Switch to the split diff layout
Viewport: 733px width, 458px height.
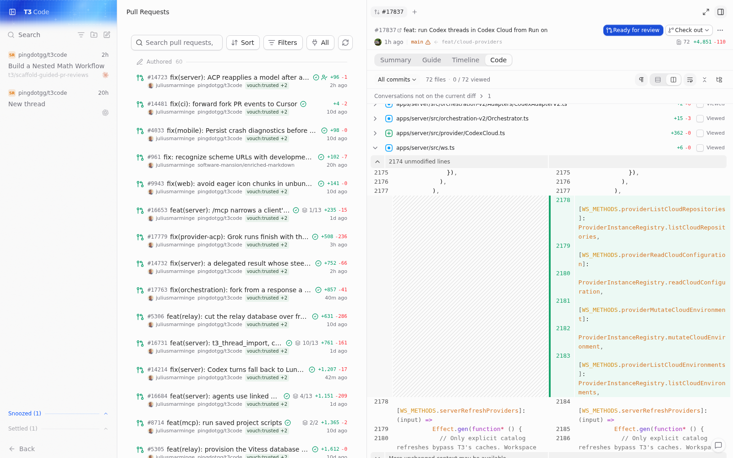[x=673, y=80]
